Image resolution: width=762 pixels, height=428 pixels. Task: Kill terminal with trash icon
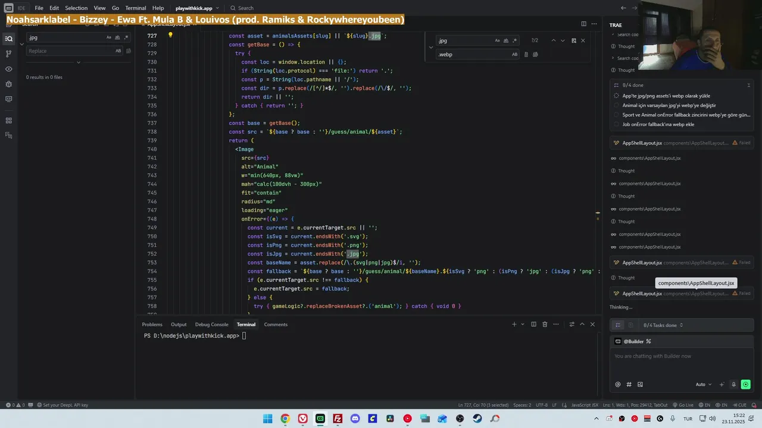(545, 324)
